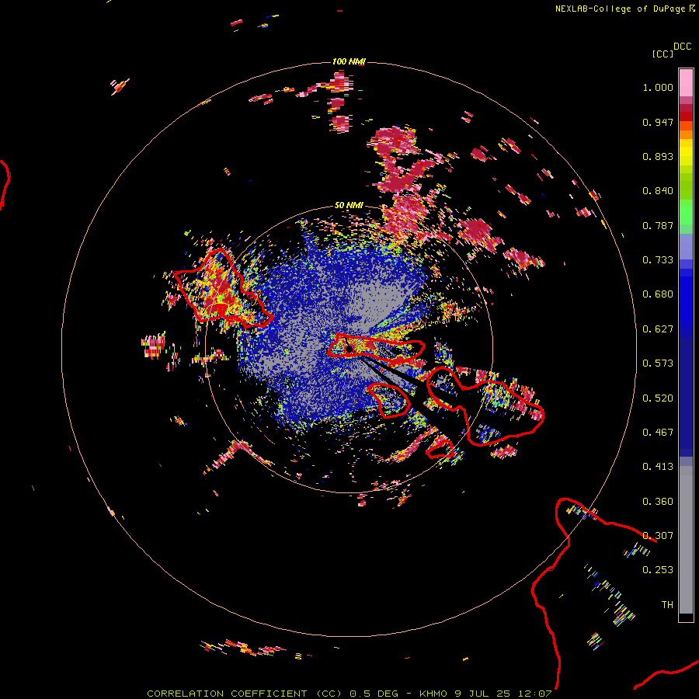699x699 pixels.
Task: Select the 0.413 scale value
Action: pos(658,467)
